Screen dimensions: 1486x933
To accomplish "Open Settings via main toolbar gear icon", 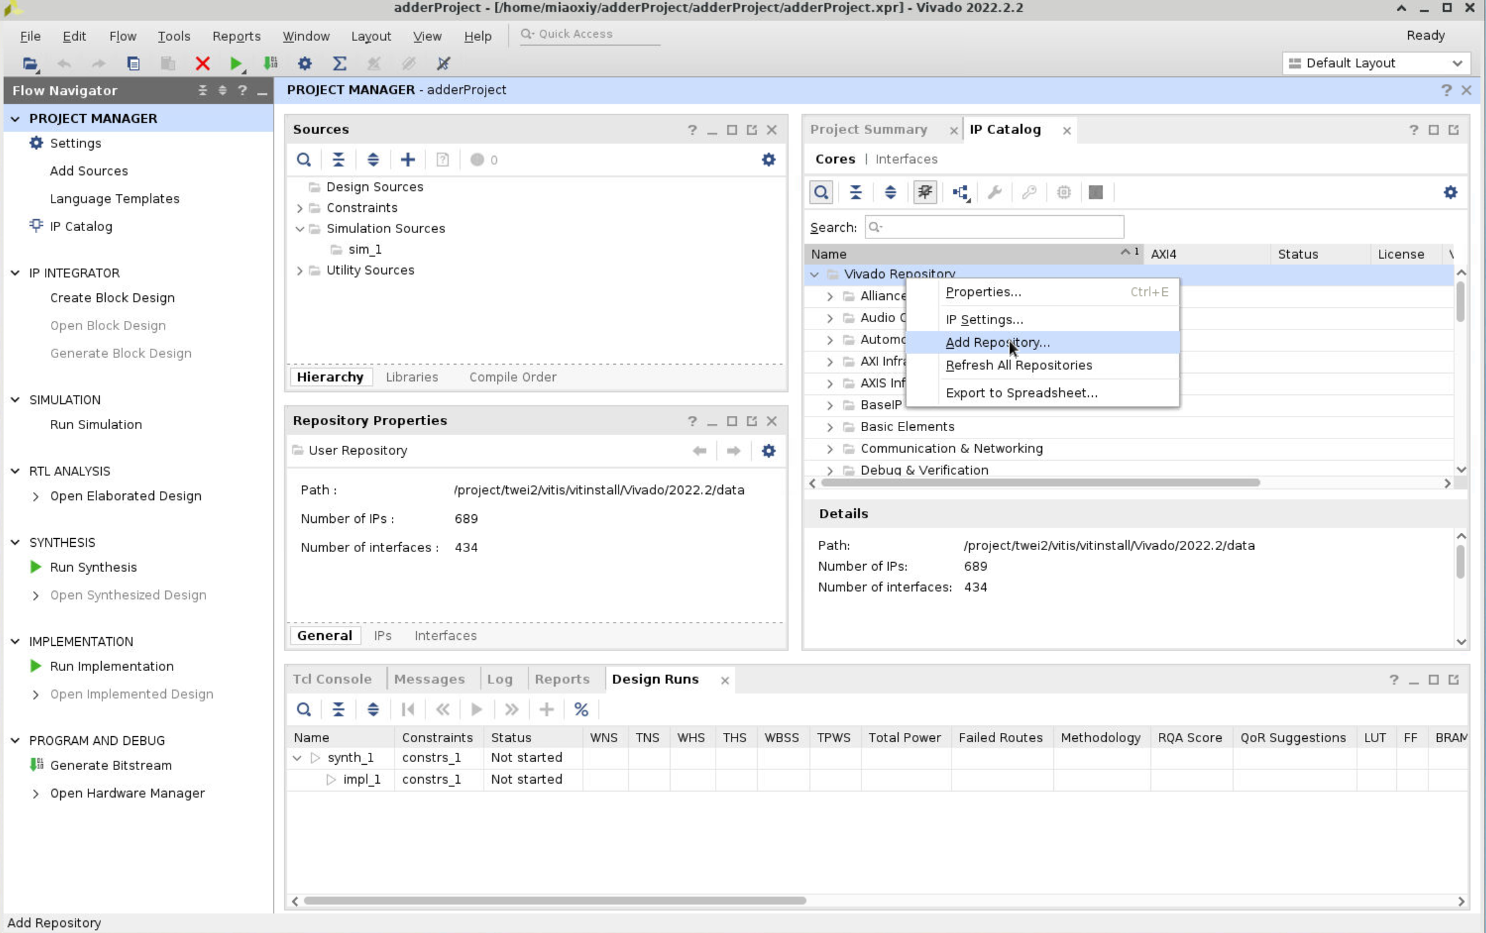I will (305, 64).
